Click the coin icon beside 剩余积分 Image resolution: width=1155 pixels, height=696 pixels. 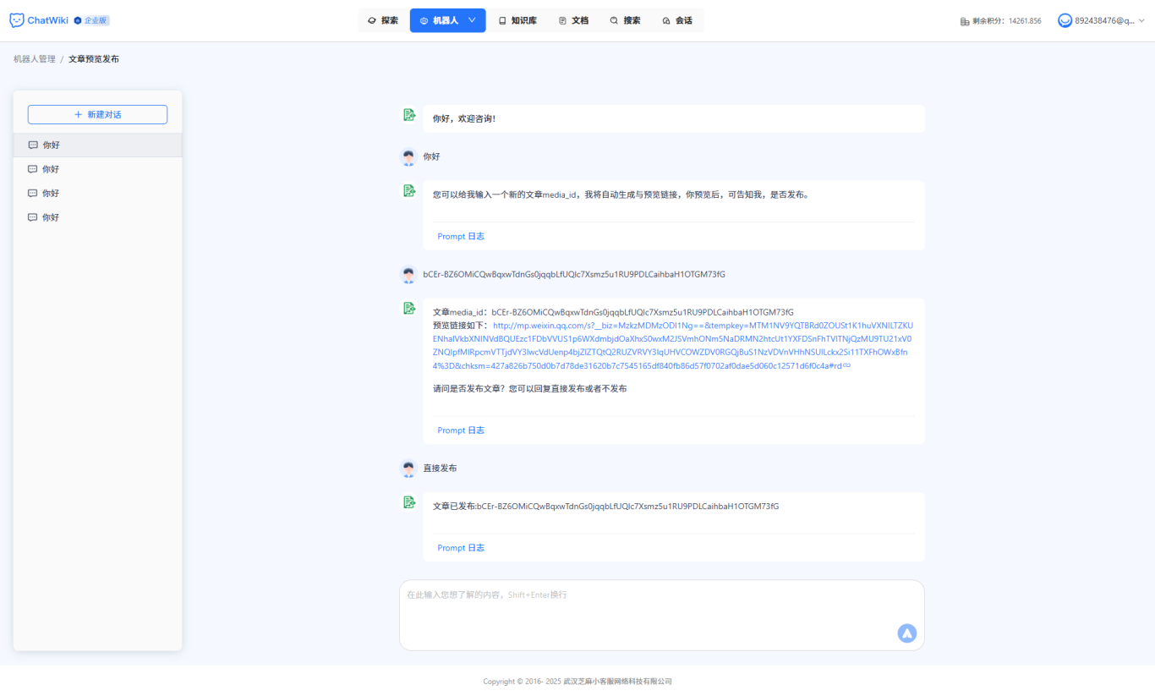pos(964,20)
